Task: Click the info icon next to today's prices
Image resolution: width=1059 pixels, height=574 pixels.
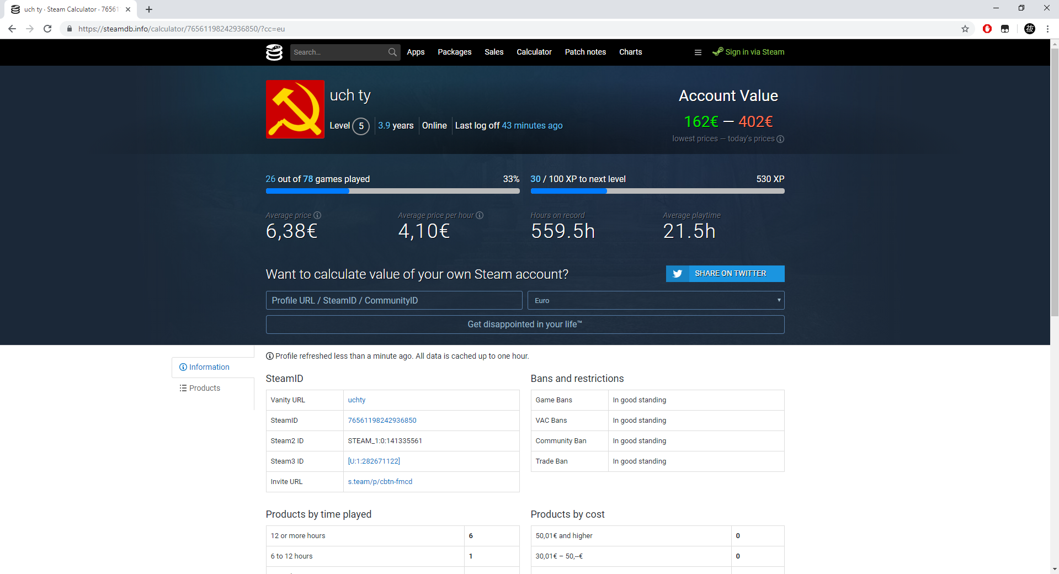Action: tap(780, 139)
